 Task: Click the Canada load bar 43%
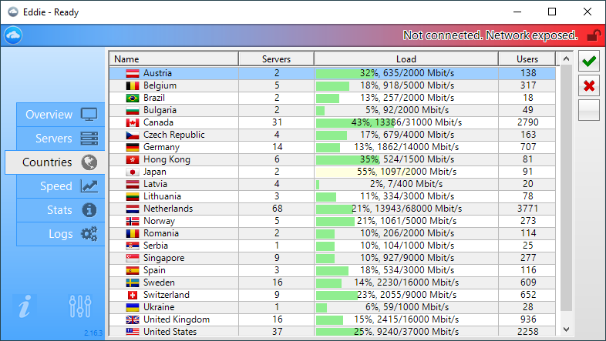pos(406,122)
